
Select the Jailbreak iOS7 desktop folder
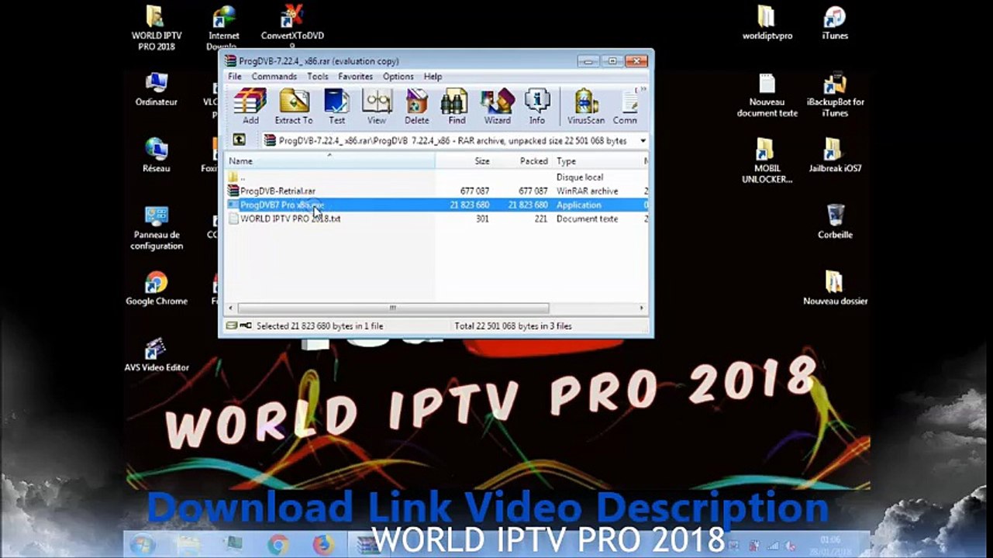tap(835, 156)
